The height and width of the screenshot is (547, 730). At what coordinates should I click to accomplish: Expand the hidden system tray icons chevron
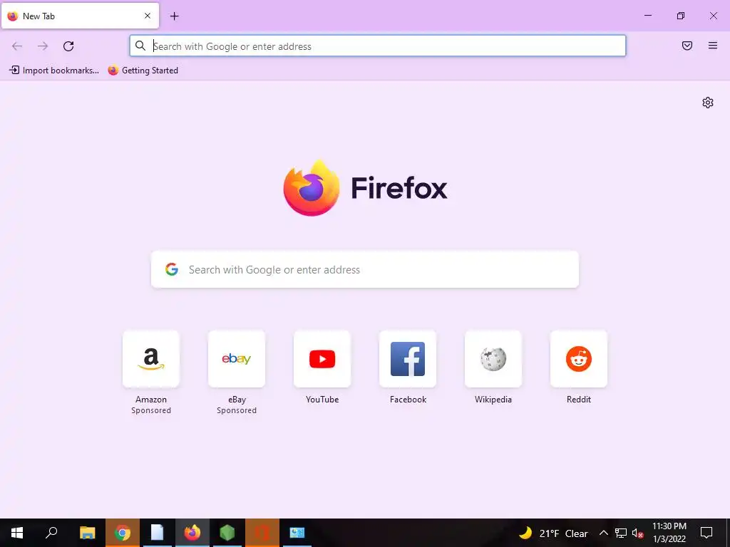point(603,533)
